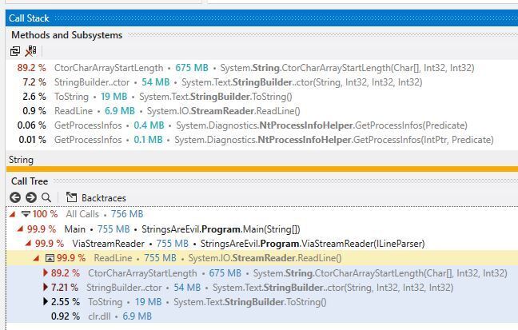Collapse the Main 99.9 % node
518x330 pixels.
pyautogui.click(x=20, y=229)
